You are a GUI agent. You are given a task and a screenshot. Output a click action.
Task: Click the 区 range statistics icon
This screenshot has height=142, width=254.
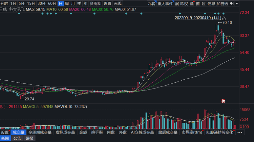pyautogui.click(x=204, y=3)
